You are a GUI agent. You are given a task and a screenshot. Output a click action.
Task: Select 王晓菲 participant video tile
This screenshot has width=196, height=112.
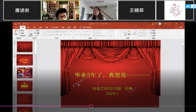coord(137,10)
